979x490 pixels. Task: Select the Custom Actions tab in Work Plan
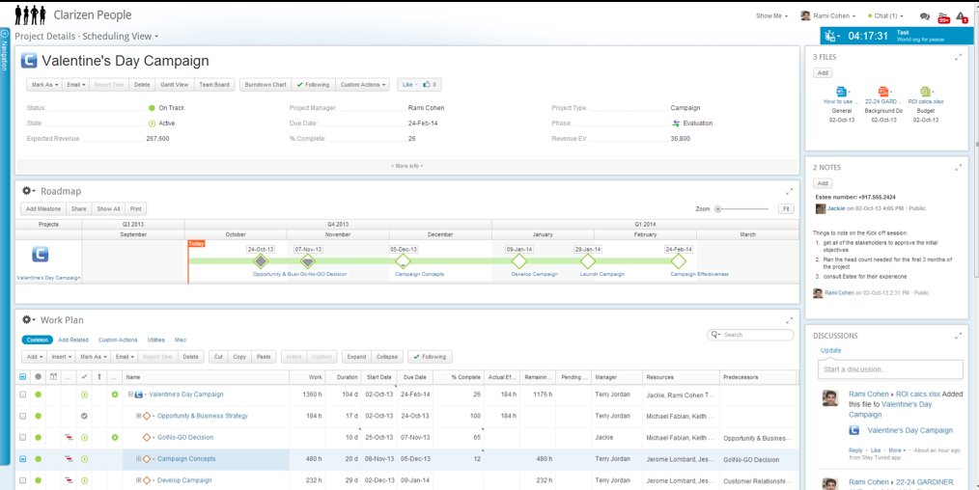118,340
